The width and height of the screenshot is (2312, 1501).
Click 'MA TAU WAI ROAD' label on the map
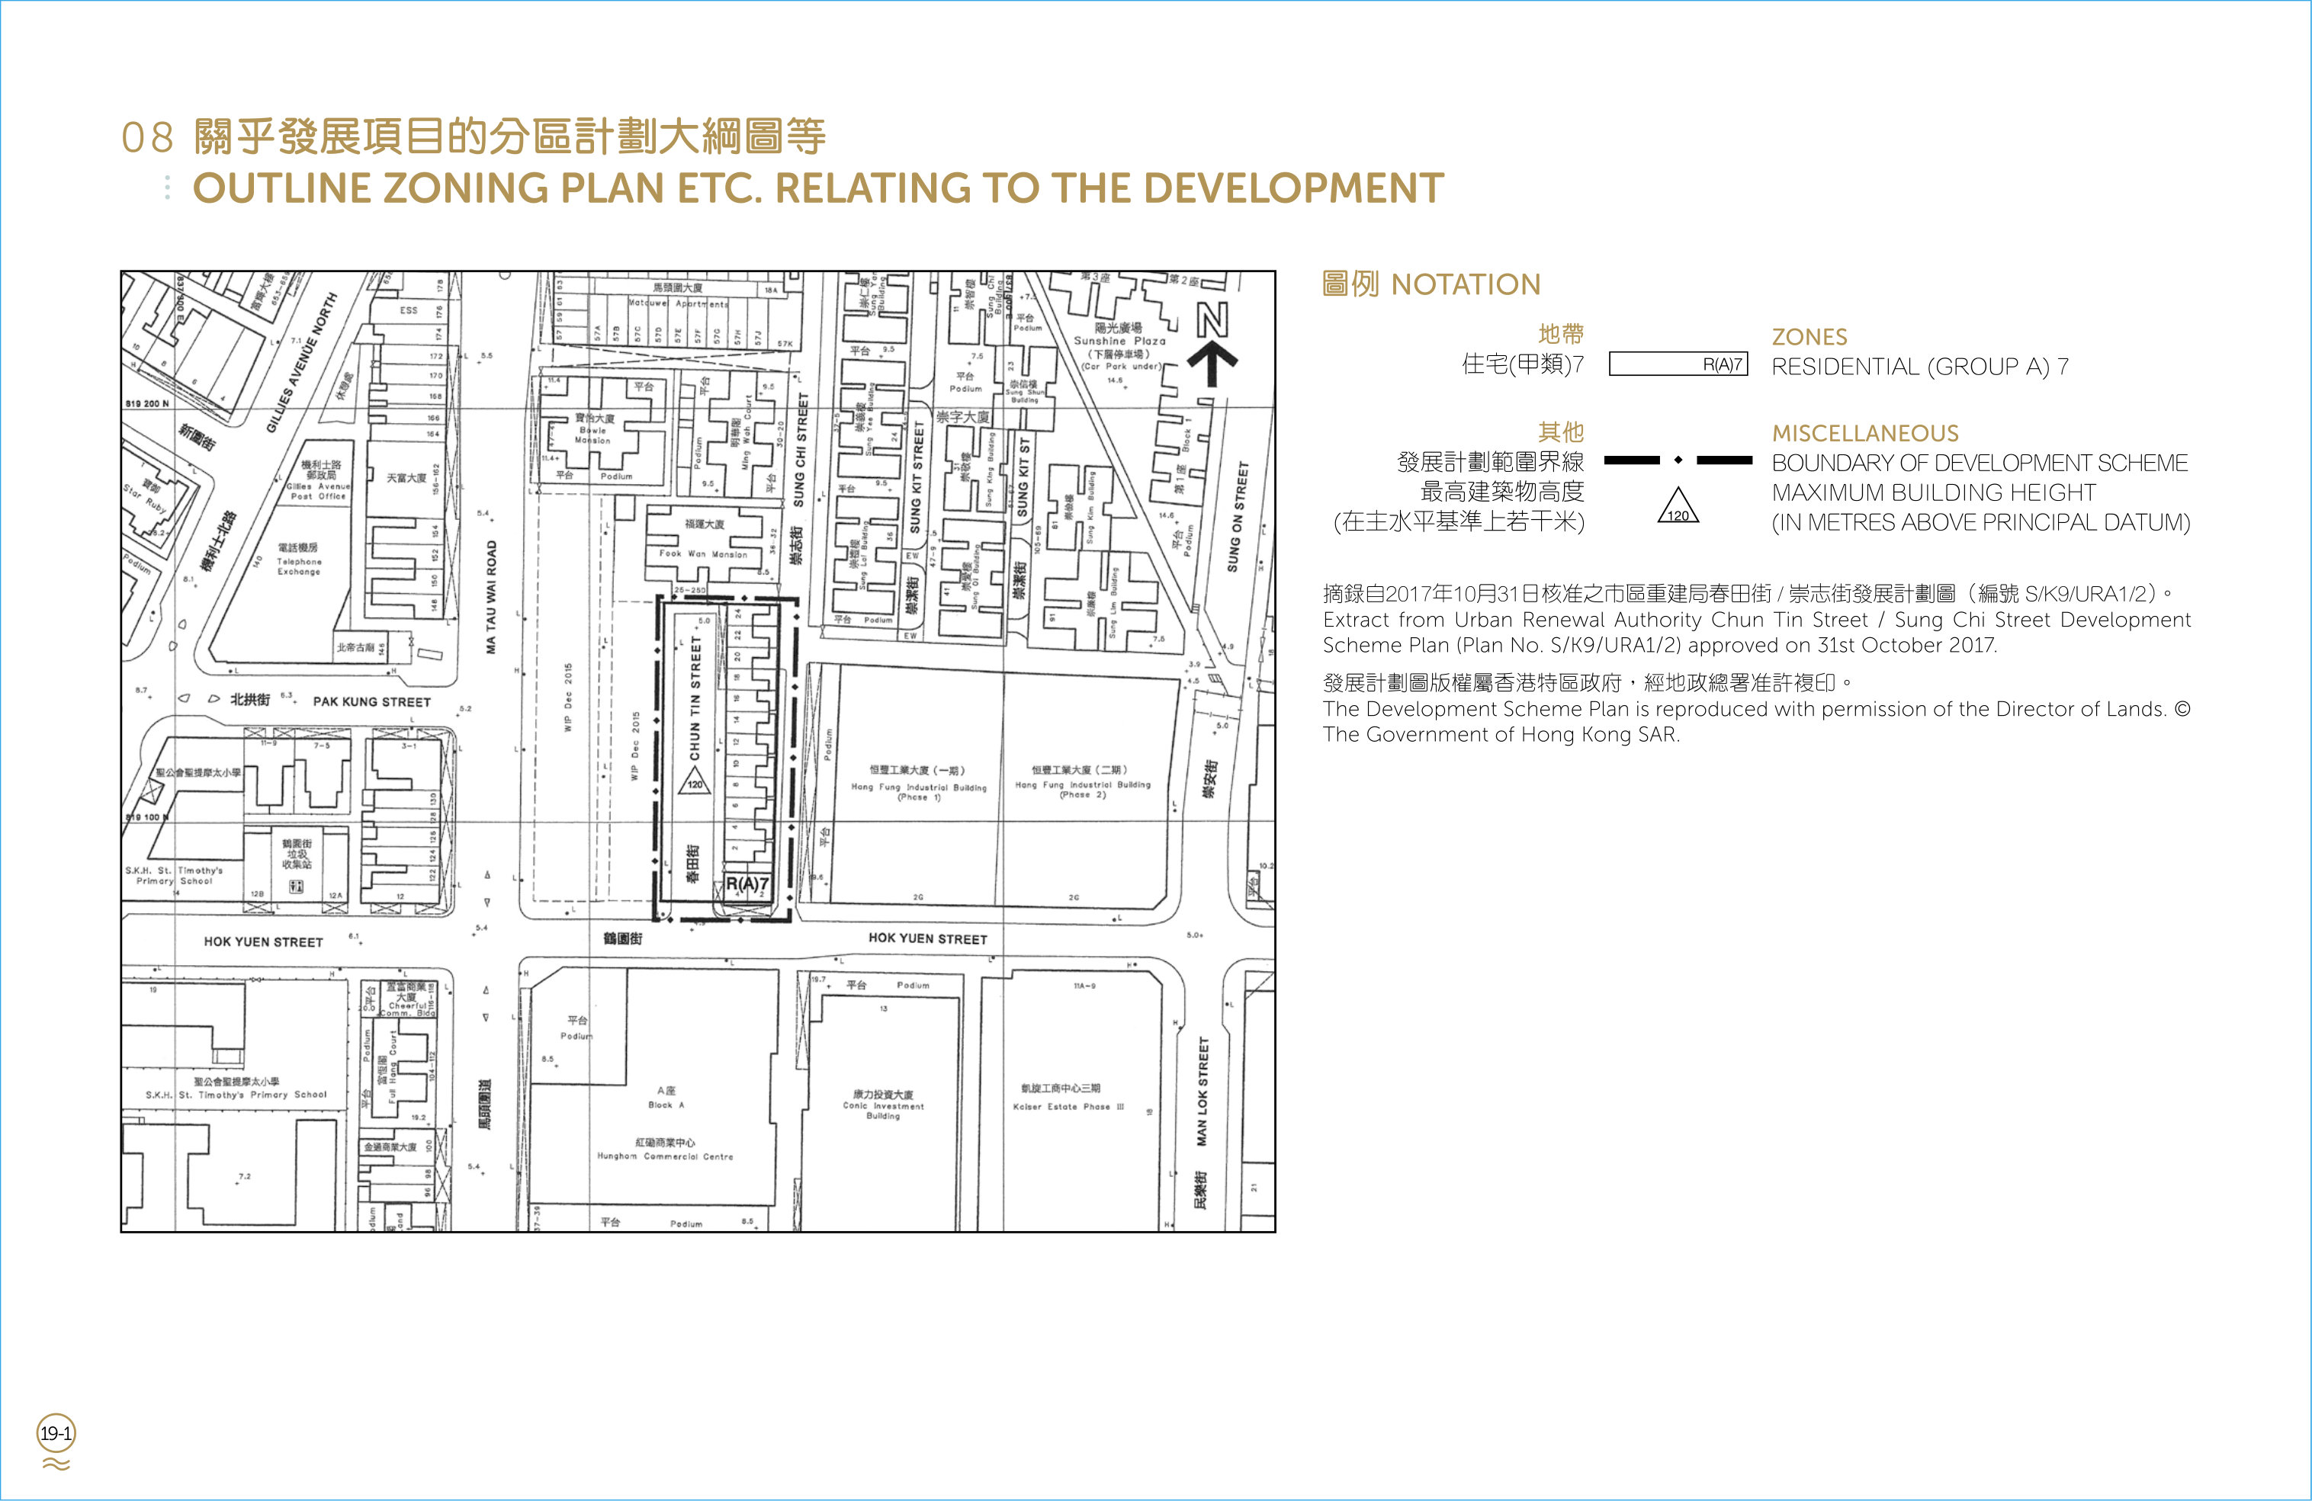(x=492, y=596)
